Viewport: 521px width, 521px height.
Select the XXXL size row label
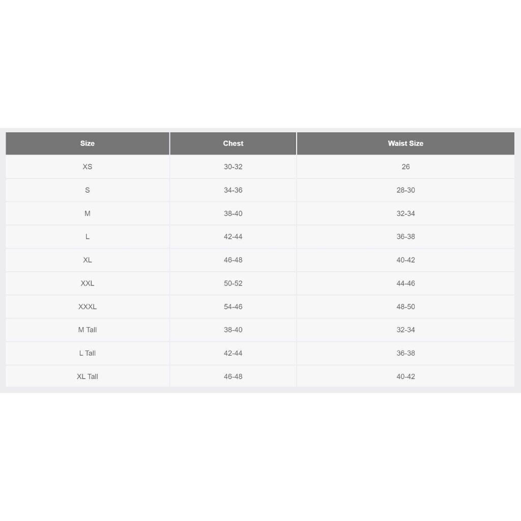(88, 306)
